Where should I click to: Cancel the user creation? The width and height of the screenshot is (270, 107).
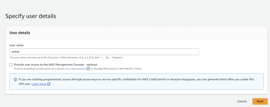pyautogui.click(x=242, y=101)
